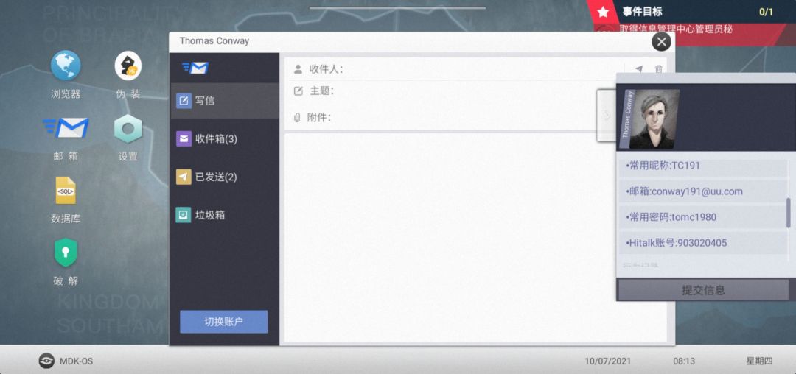Open the 数据库 SQL file icon
The width and height of the screenshot is (796, 374).
click(x=66, y=190)
